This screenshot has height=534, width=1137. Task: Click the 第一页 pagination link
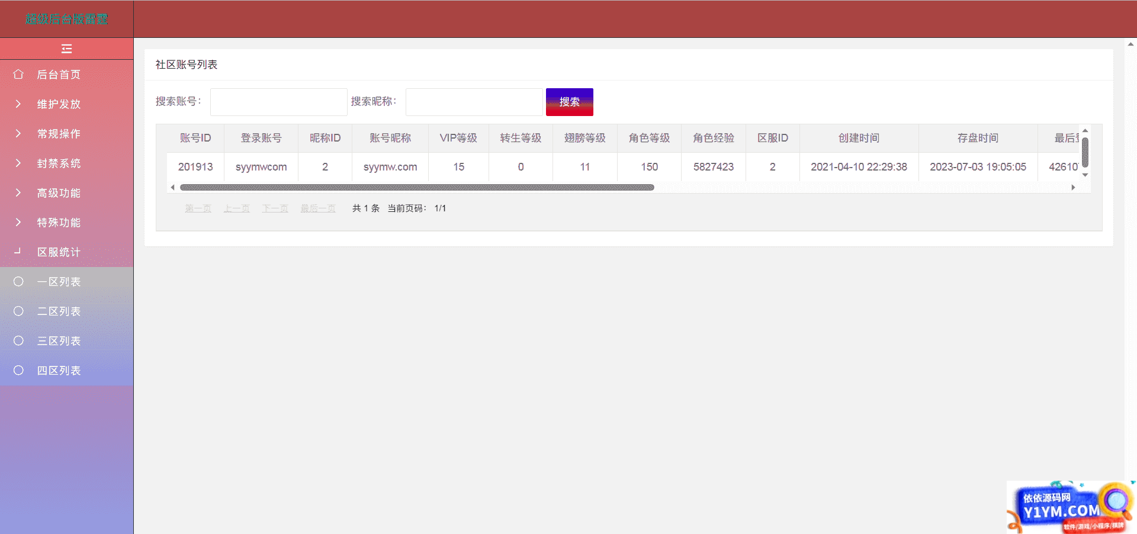click(198, 208)
